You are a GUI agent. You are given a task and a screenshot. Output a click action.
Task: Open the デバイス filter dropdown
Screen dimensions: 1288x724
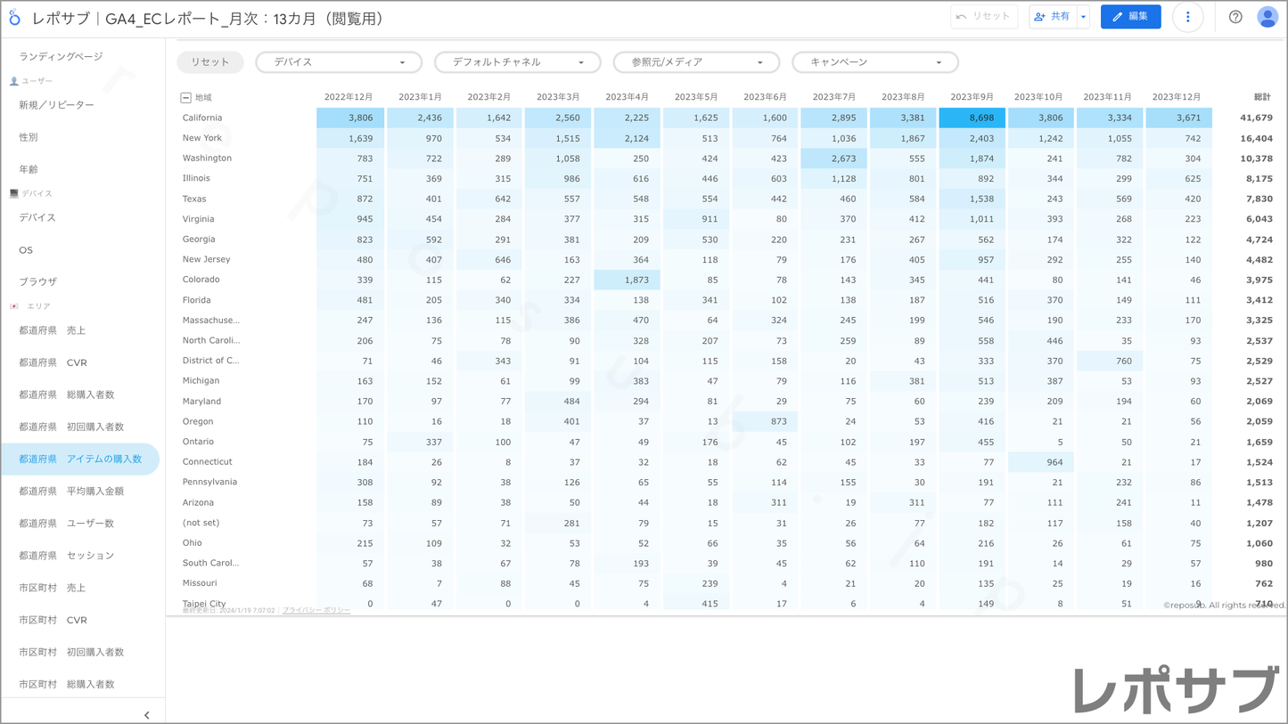point(339,62)
